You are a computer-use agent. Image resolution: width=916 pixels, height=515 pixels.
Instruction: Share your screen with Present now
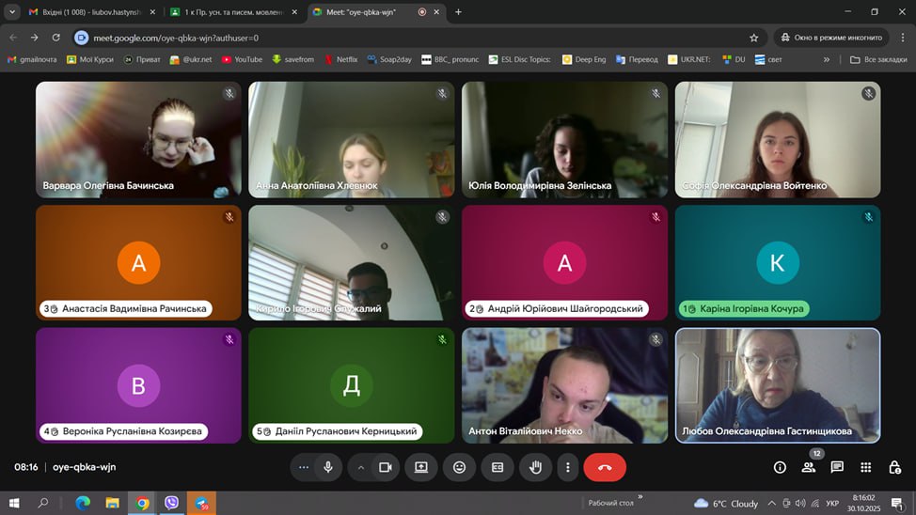tap(420, 467)
